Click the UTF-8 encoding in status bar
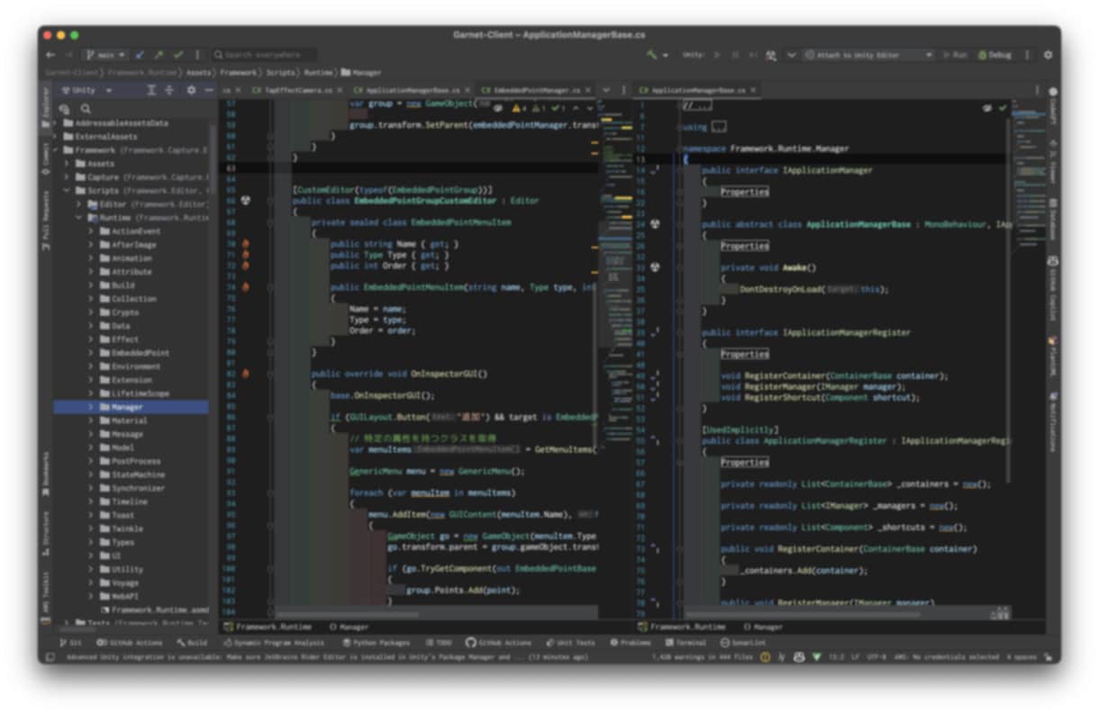The image size is (1099, 714). point(876,656)
